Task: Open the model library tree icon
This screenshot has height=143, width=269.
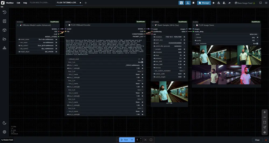Action: (4, 48)
